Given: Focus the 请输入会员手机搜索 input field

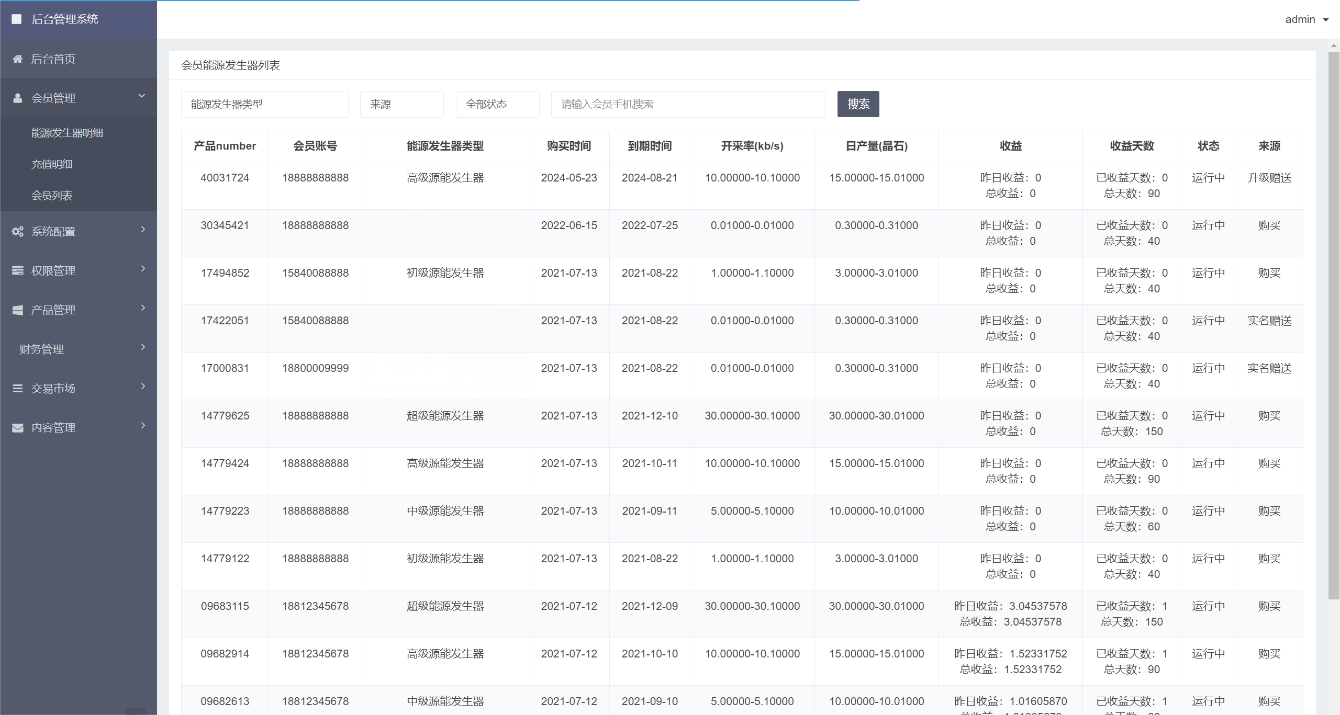Looking at the screenshot, I should [688, 104].
